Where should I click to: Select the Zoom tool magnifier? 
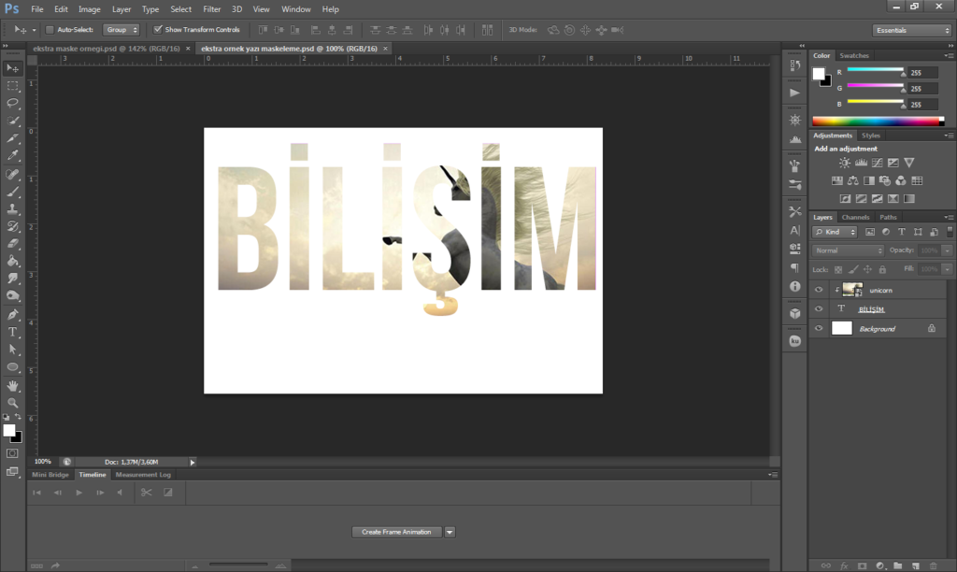[x=13, y=403]
